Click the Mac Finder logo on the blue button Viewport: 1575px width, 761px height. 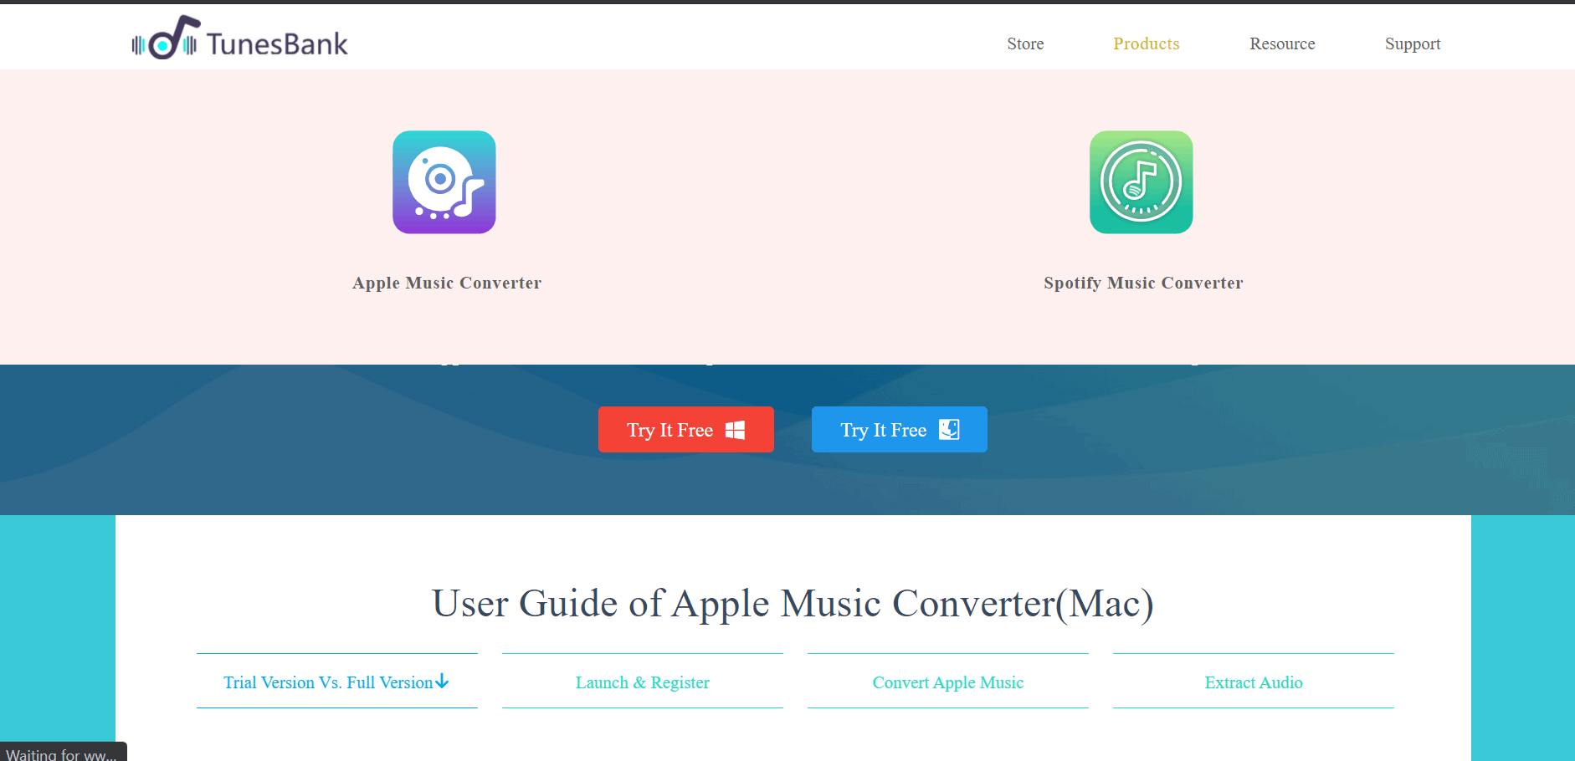coord(949,429)
